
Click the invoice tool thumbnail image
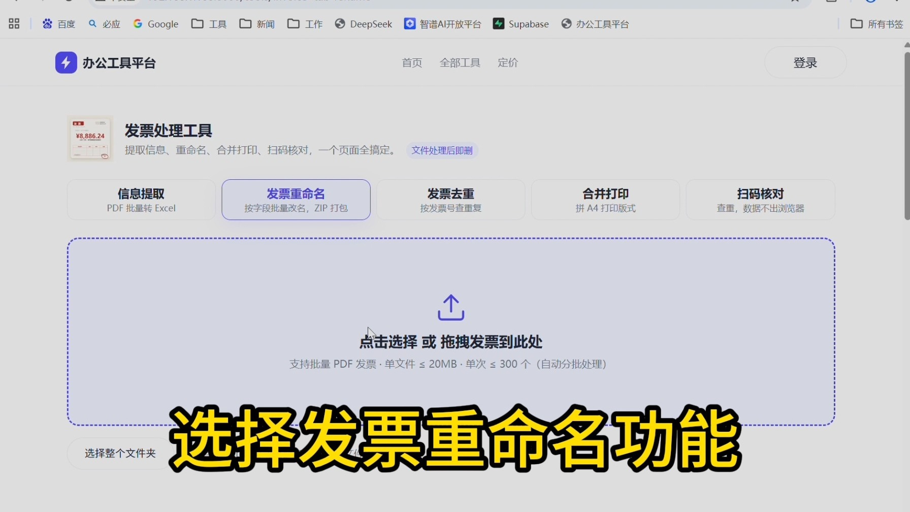coord(90,139)
